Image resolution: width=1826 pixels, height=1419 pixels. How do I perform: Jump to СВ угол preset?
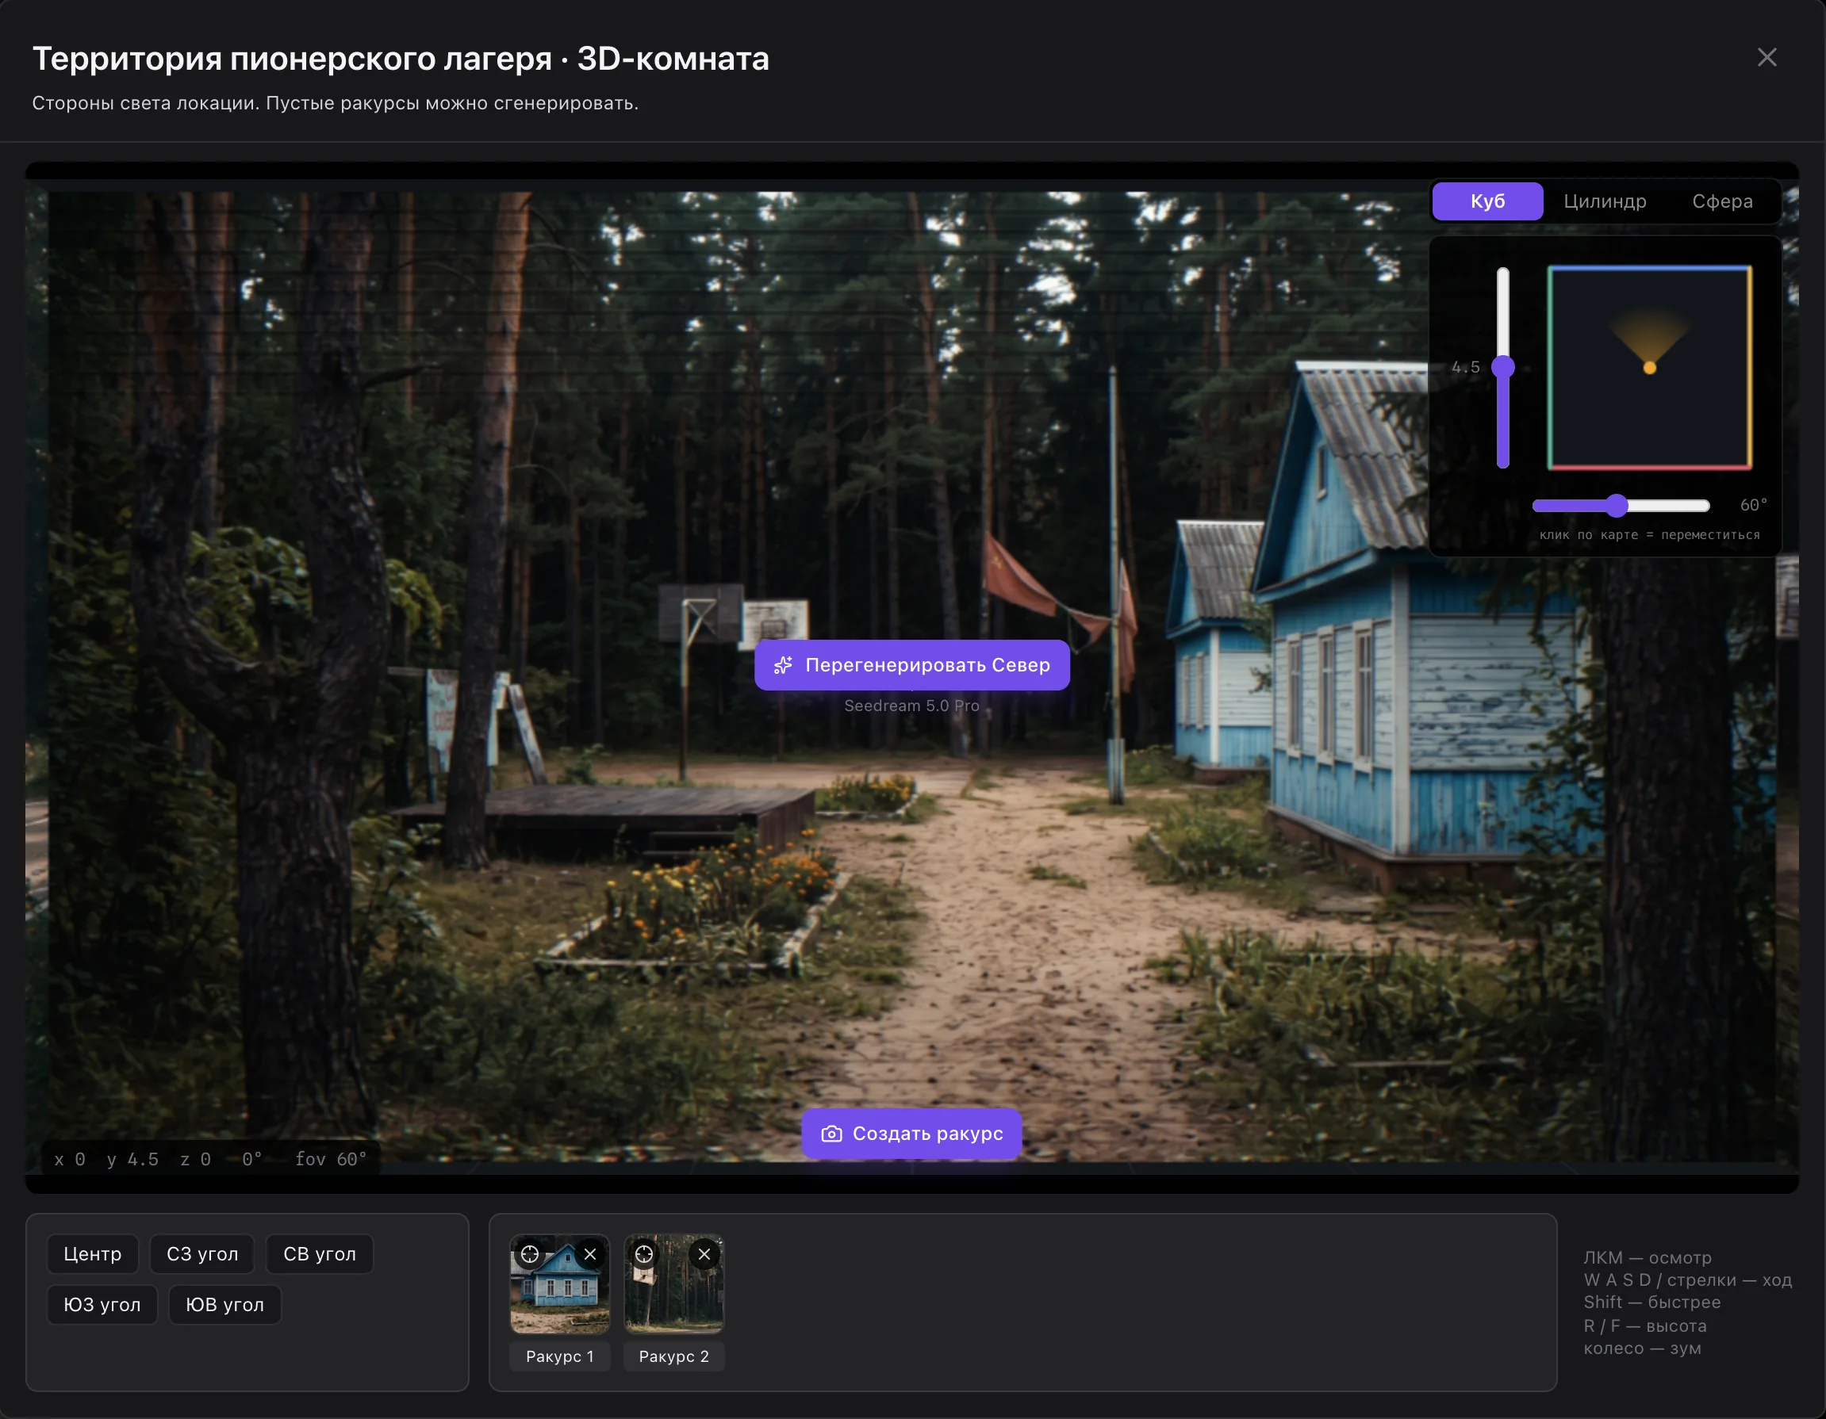320,1254
